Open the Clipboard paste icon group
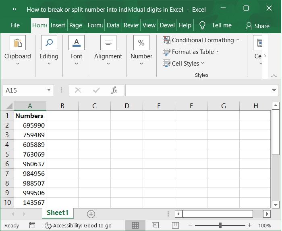 pos(17,43)
